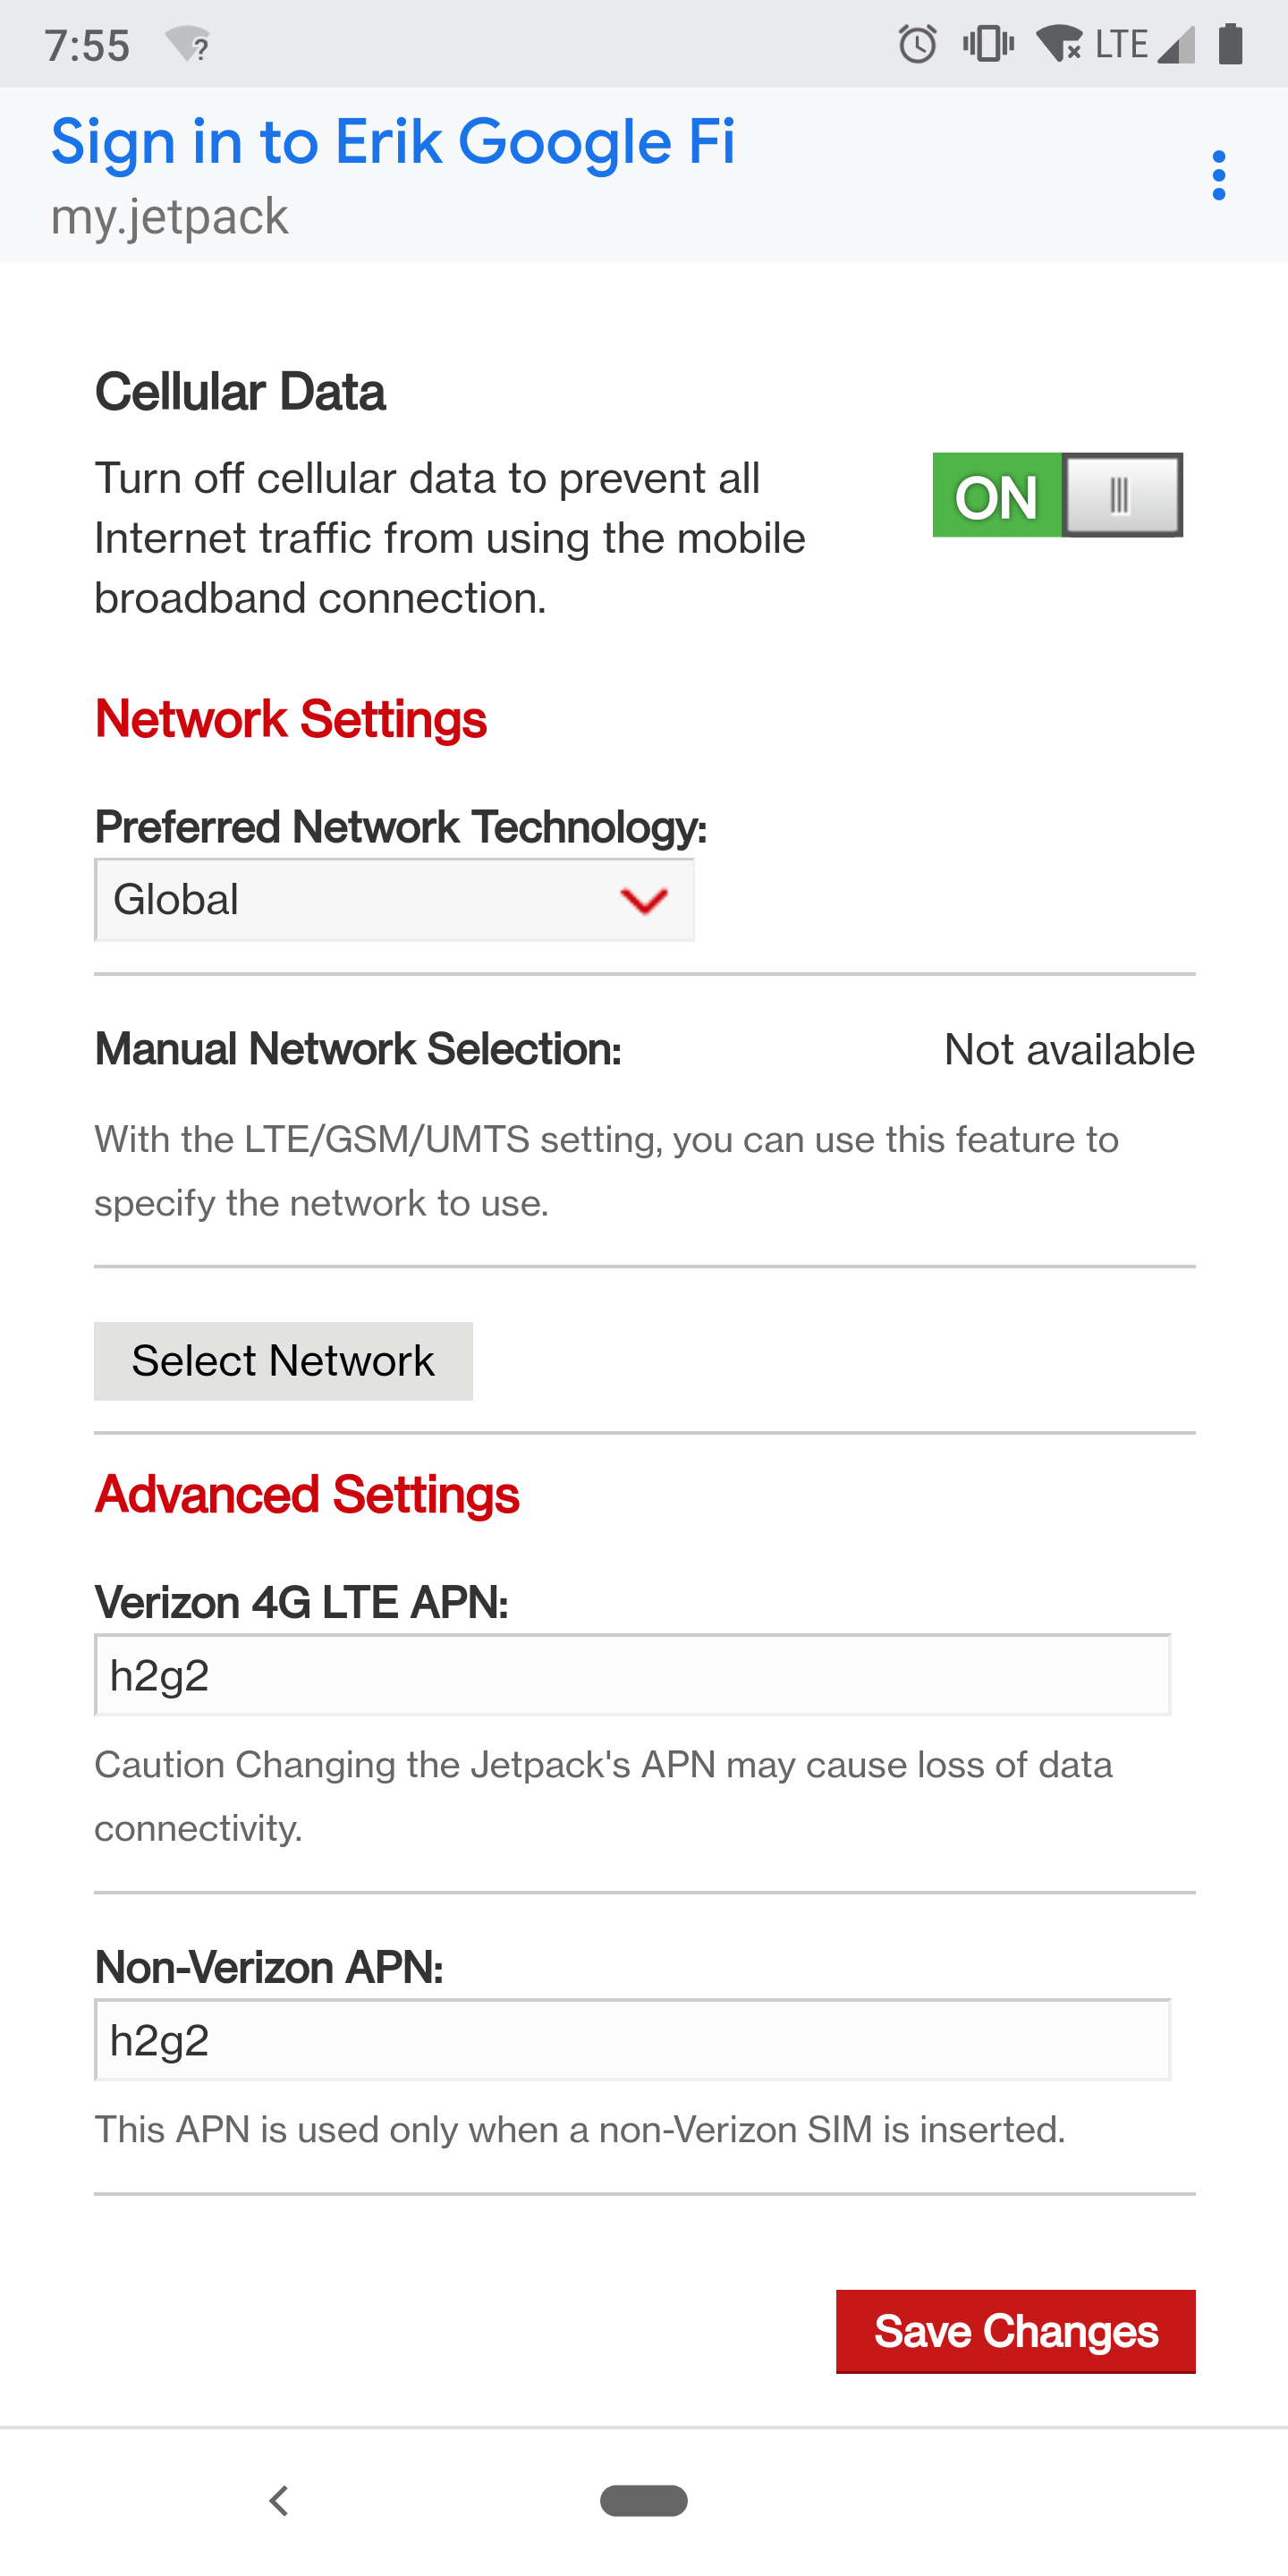This screenshot has height=2576, width=1288.
Task: Open the Preferred Network Technology dropdown
Action: pyautogui.click(x=394, y=900)
